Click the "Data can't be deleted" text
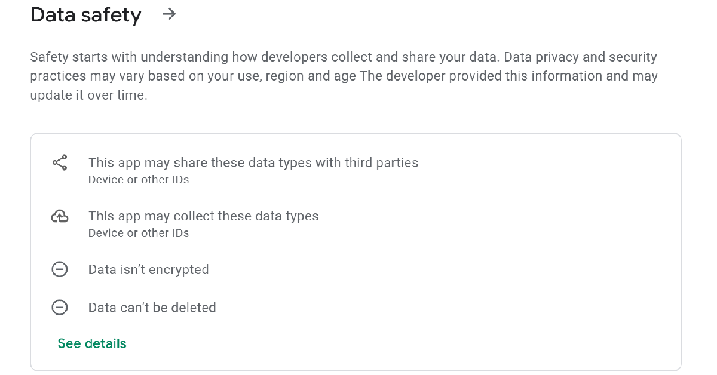717x375 pixels. pyautogui.click(x=152, y=308)
